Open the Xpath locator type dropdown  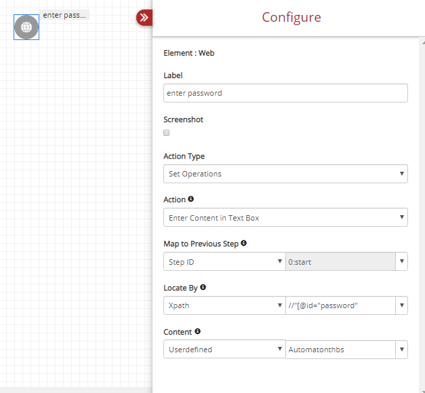[x=224, y=305]
